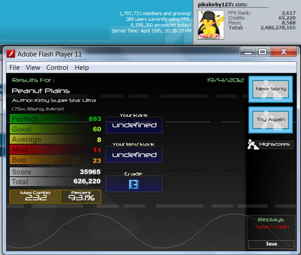Close the Adobe Flash Player window
The height and width of the screenshot is (255, 301).
click(x=284, y=52)
